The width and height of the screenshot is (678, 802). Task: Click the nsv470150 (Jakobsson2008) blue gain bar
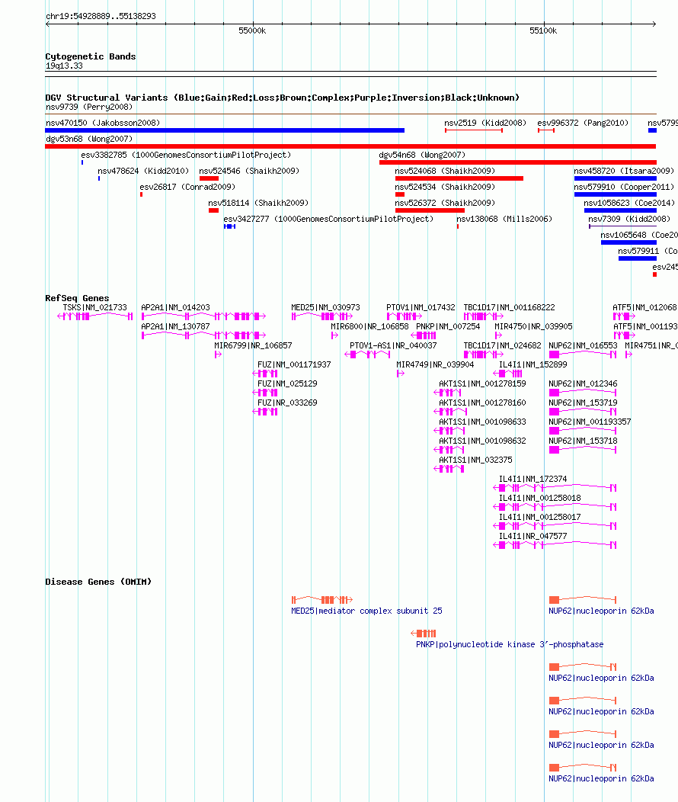[x=225, y=130]
